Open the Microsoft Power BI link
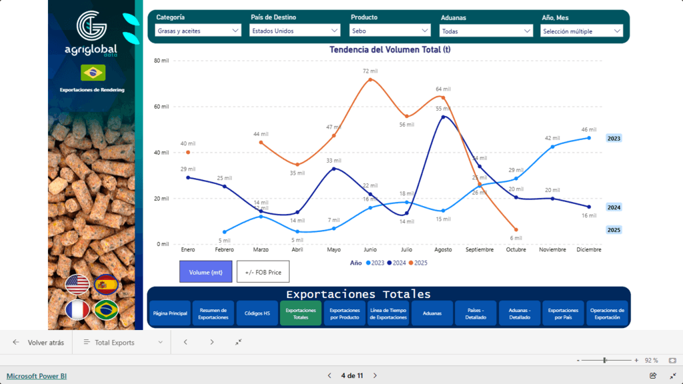This screenshot has height=384, width=683. coord(37,376)
